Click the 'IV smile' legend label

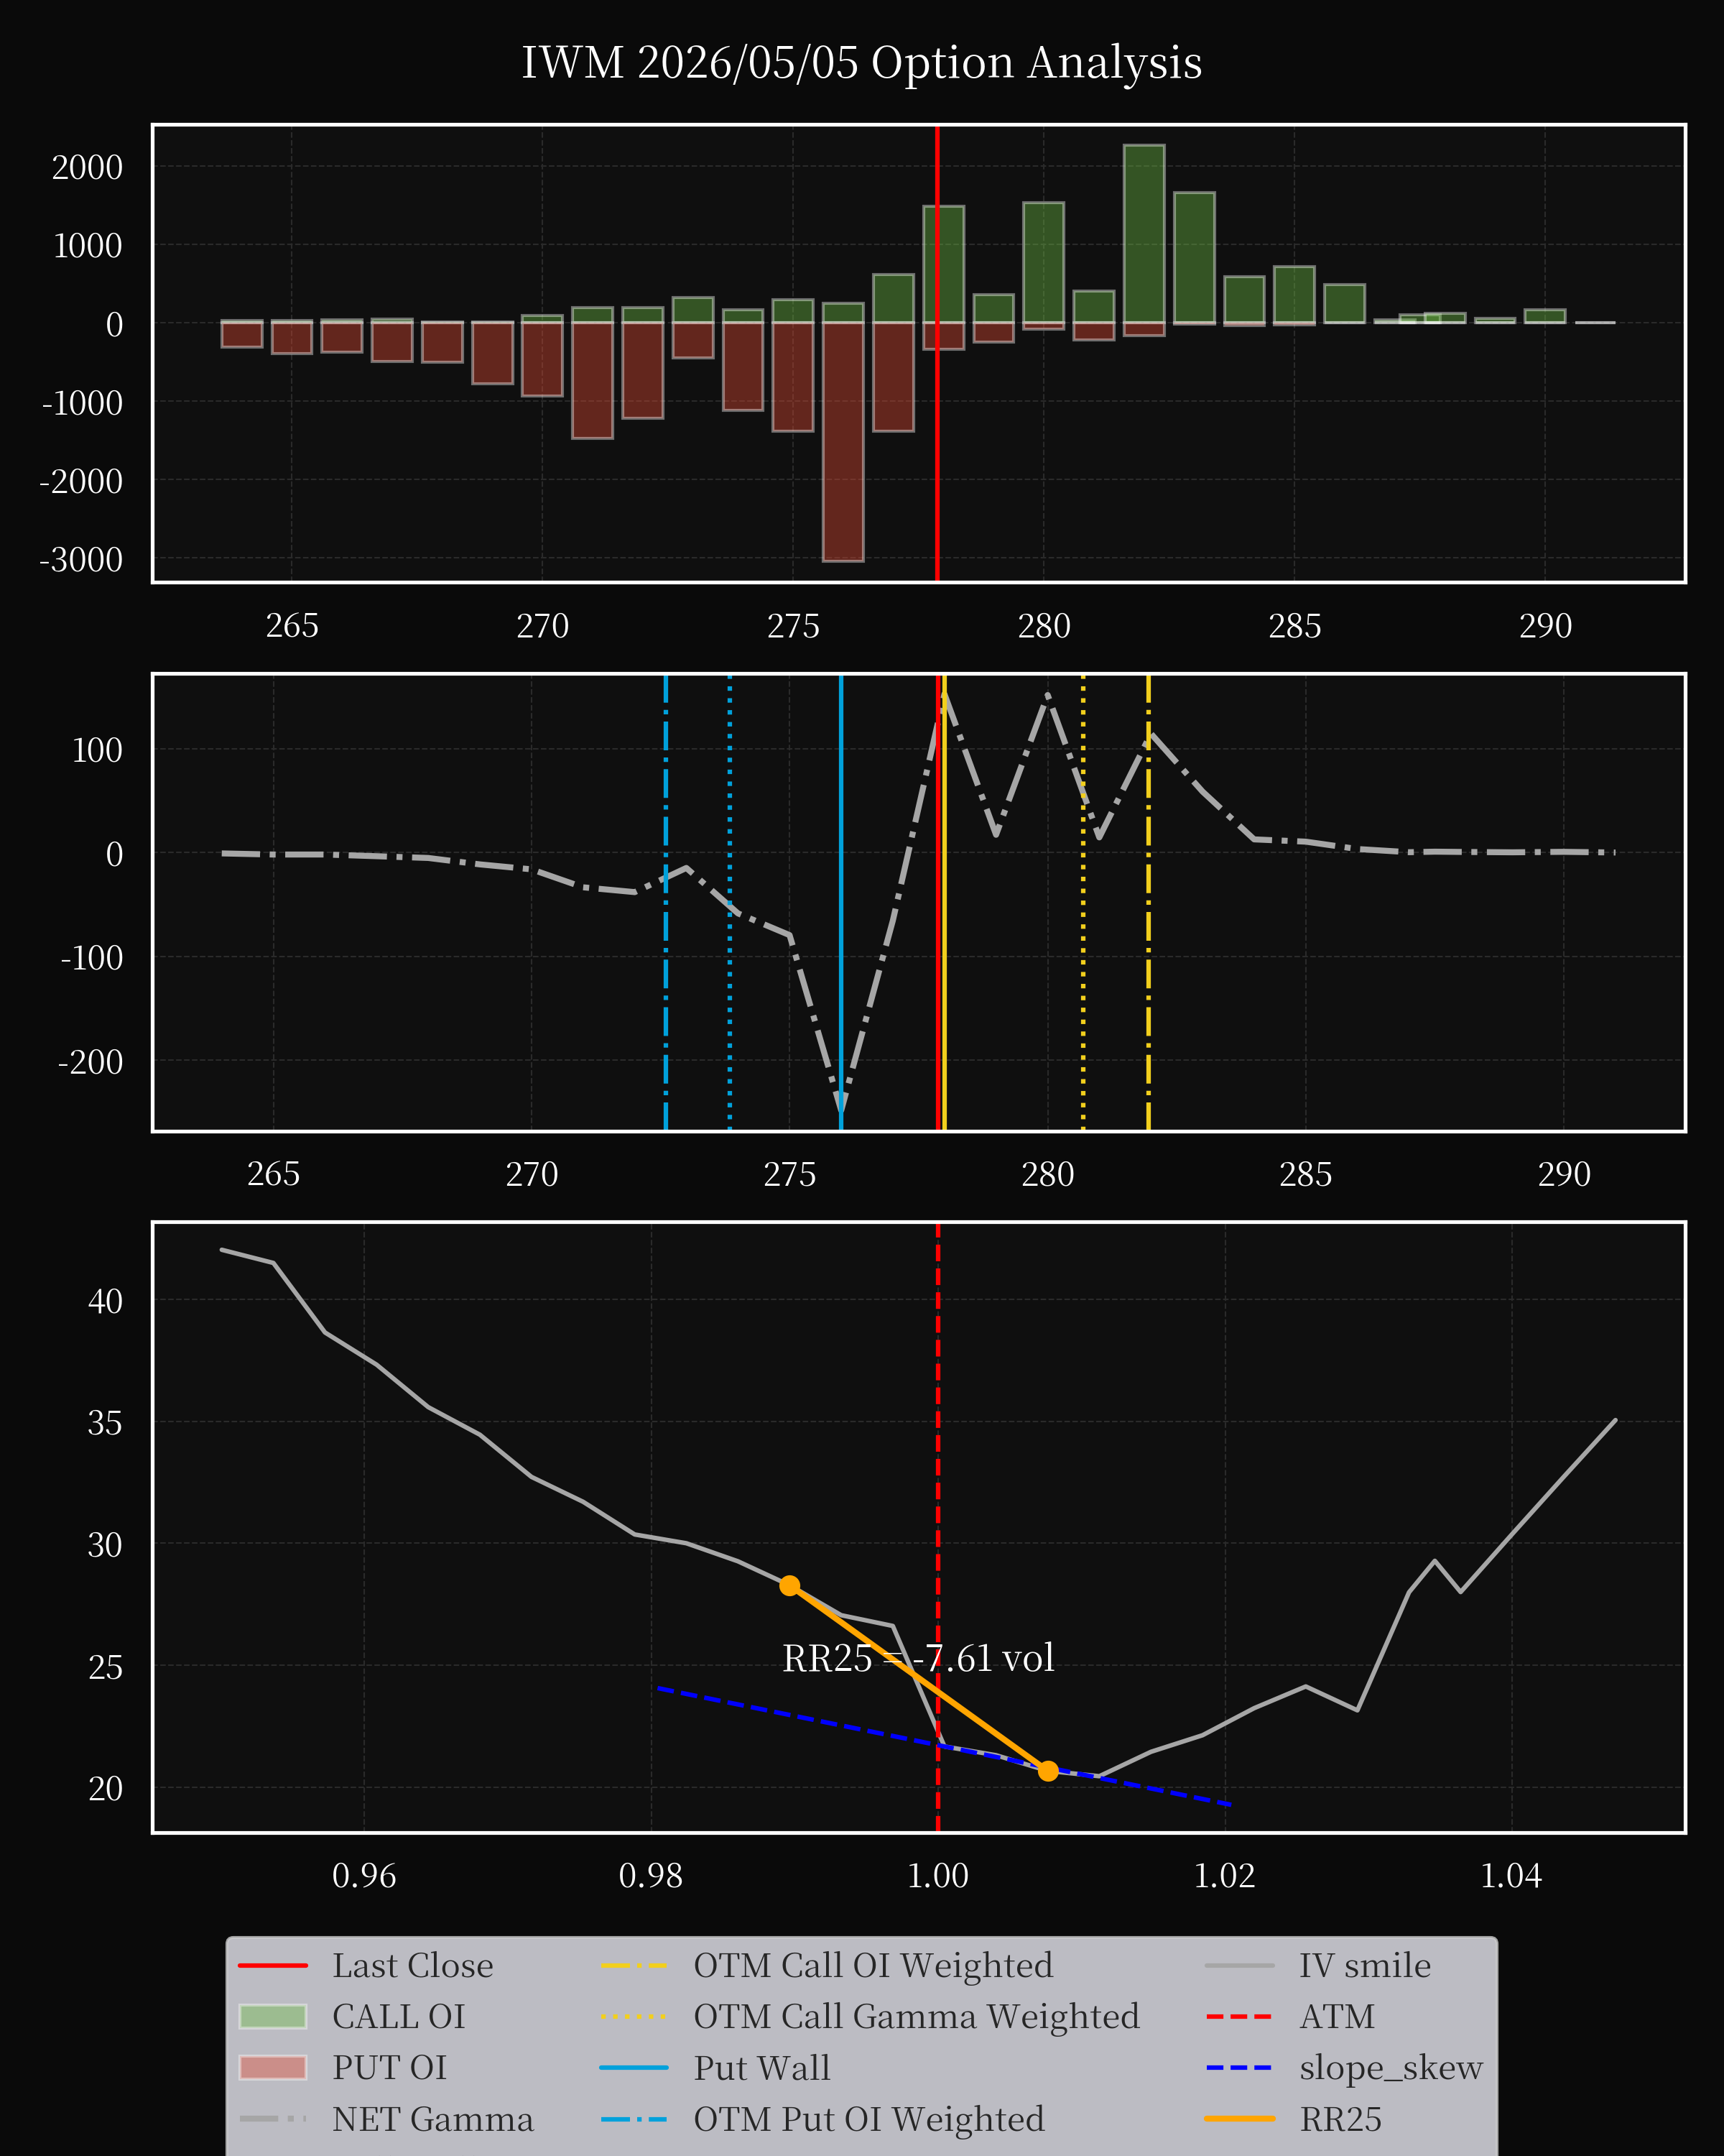(1366, 1965)
